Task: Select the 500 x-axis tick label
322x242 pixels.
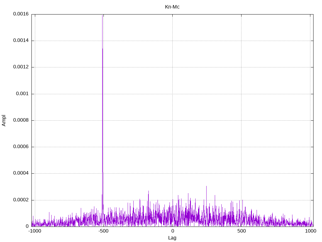Action: coord(241,231)
